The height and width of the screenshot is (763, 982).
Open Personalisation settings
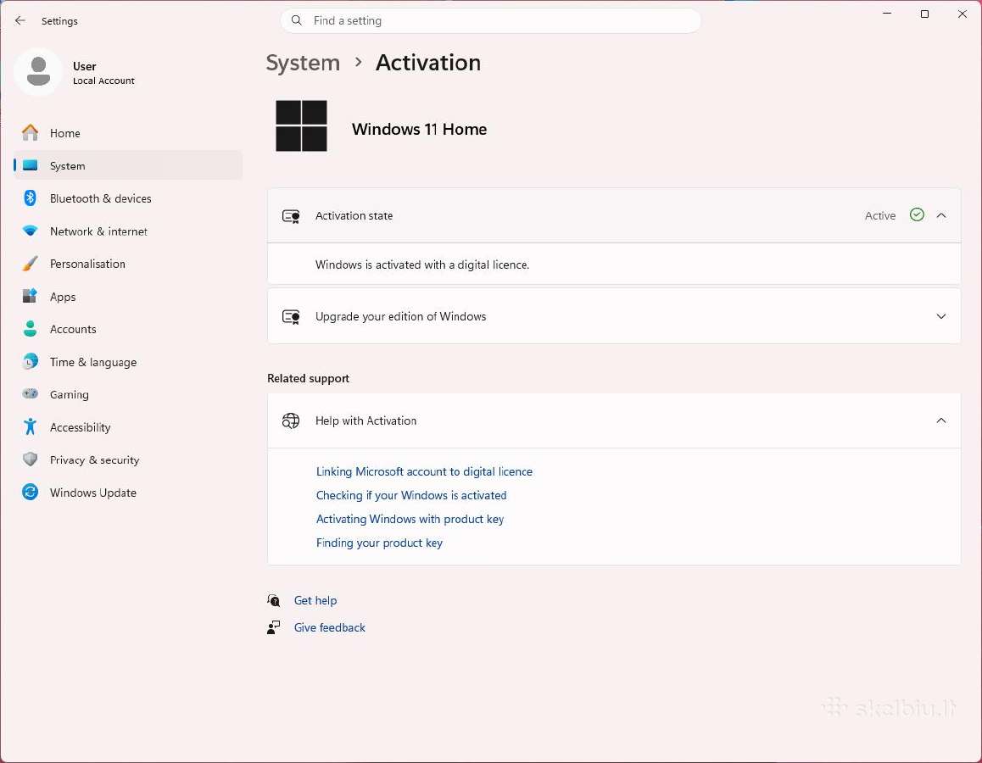(128, 264)
